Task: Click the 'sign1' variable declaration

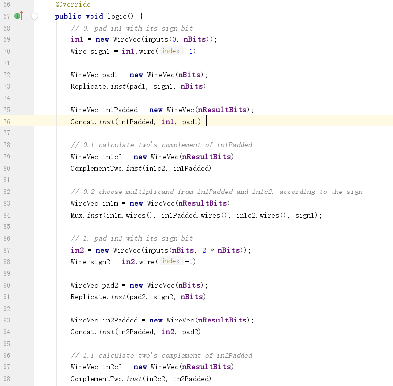Action: 100,51
